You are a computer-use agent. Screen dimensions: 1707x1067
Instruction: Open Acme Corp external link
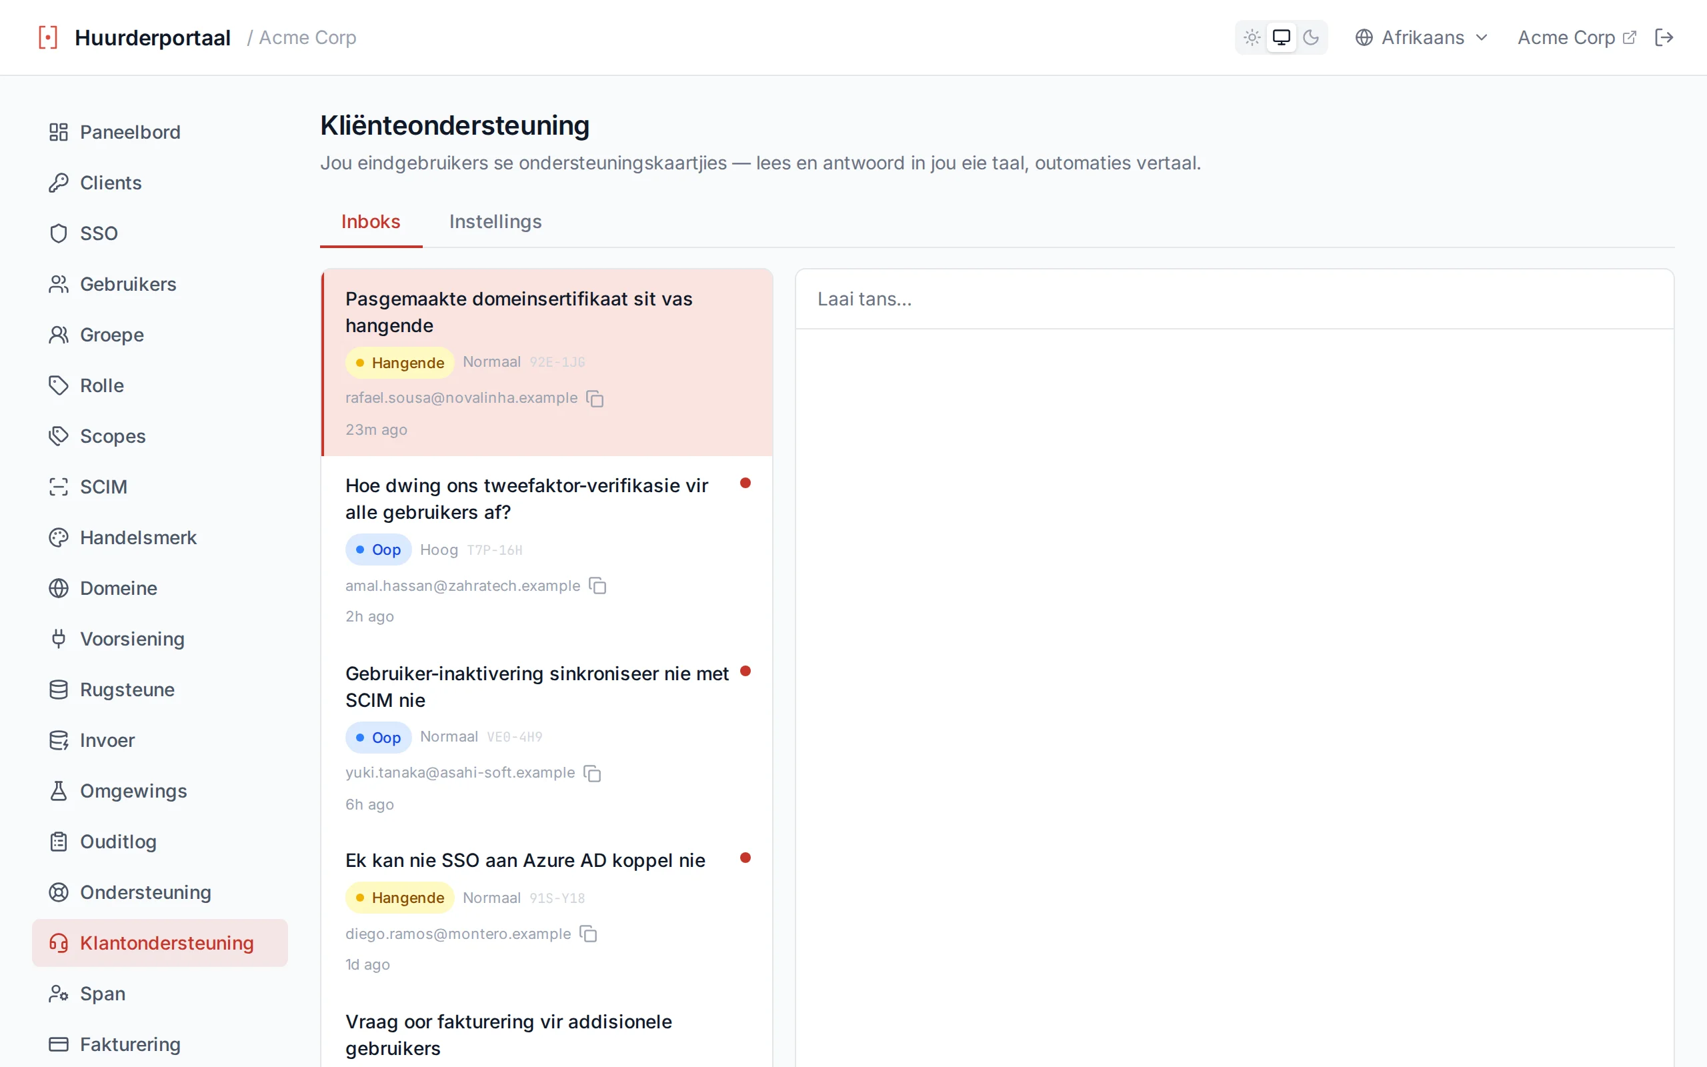click(x=1576, y=37)
